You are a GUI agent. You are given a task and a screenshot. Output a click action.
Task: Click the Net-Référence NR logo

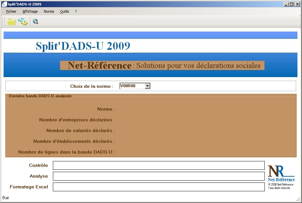281,173
